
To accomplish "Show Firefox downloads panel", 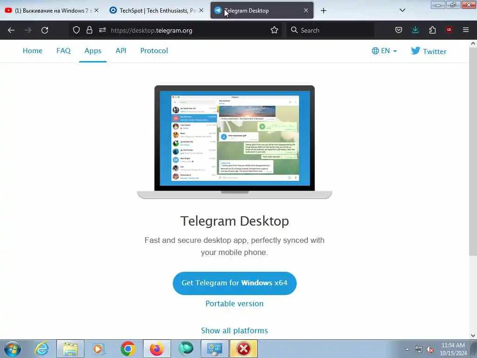I will 415,30.
